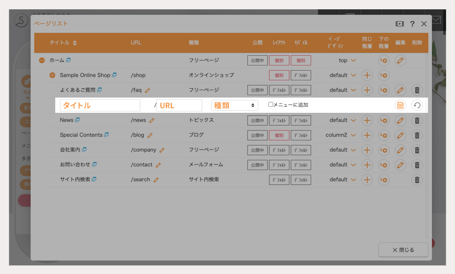Viewport: 455px width, 274px height.
Task: Open the help question mark icon
Action: tap(412, 24)
